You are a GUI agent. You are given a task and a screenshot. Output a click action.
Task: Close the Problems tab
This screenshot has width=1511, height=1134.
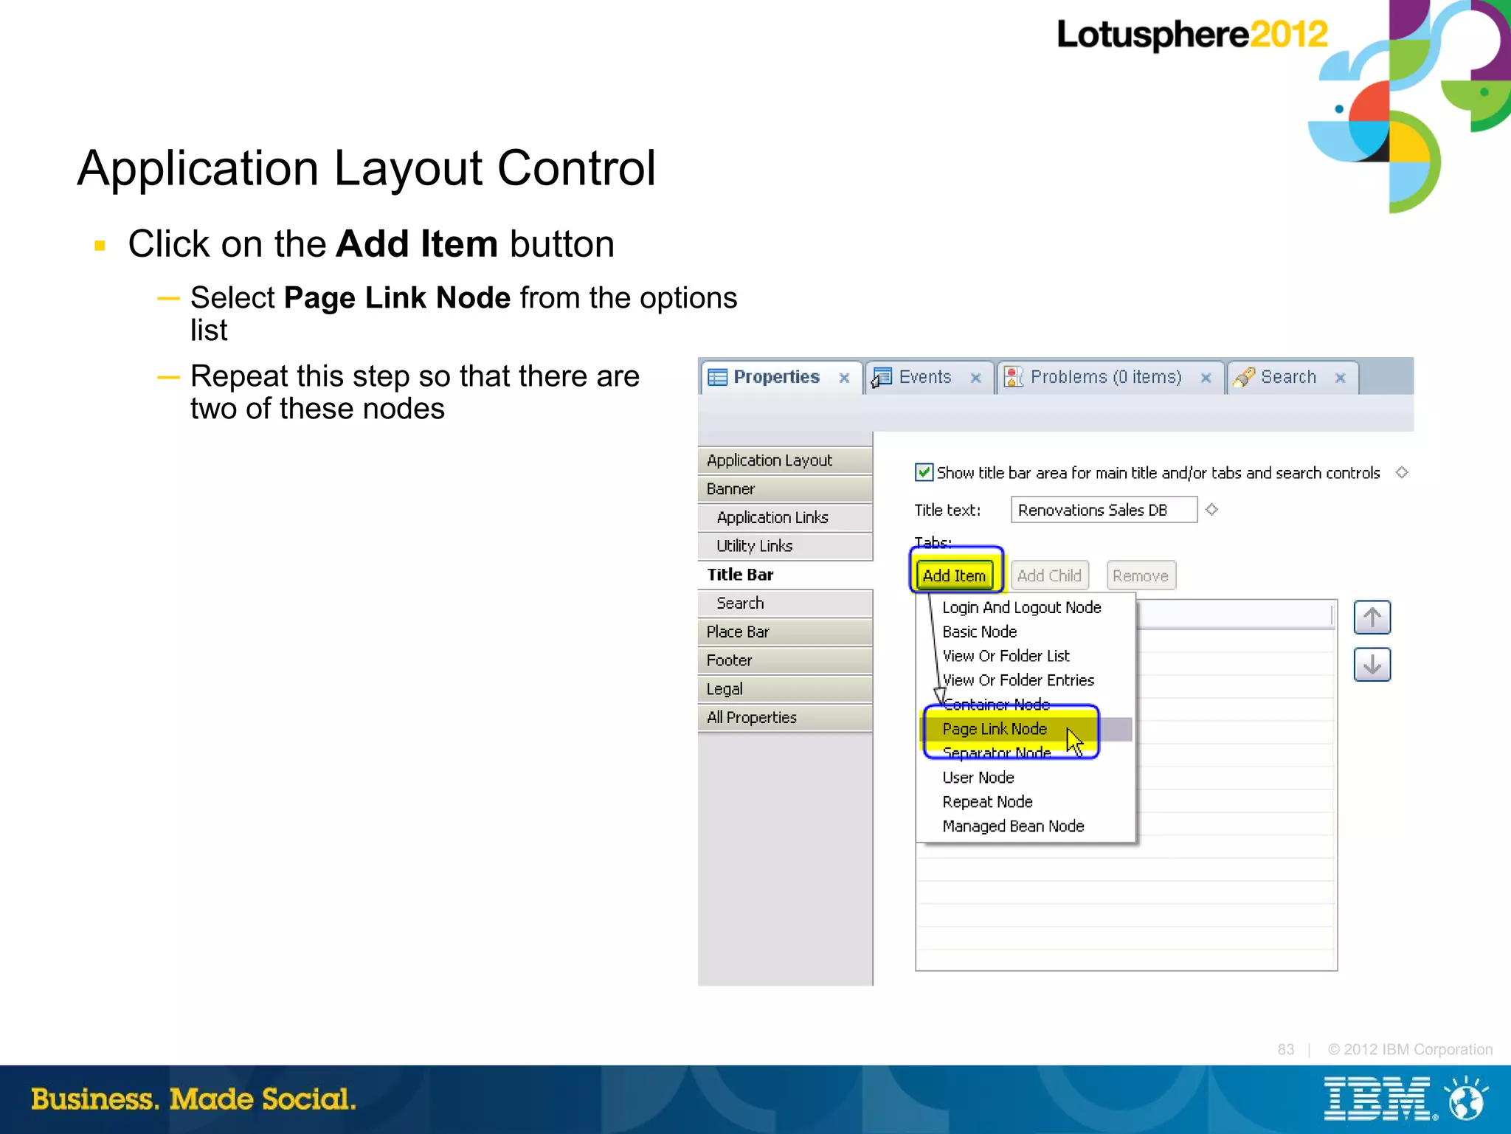1206,378
